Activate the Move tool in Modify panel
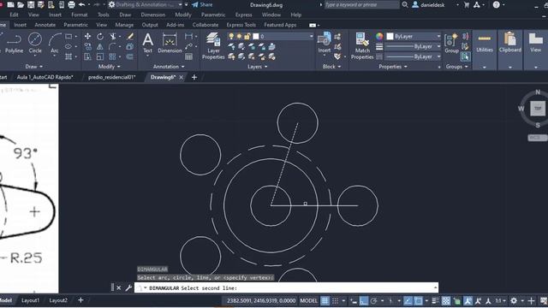The height and width of the screenshot is (308, 548). tap(87, 36)
